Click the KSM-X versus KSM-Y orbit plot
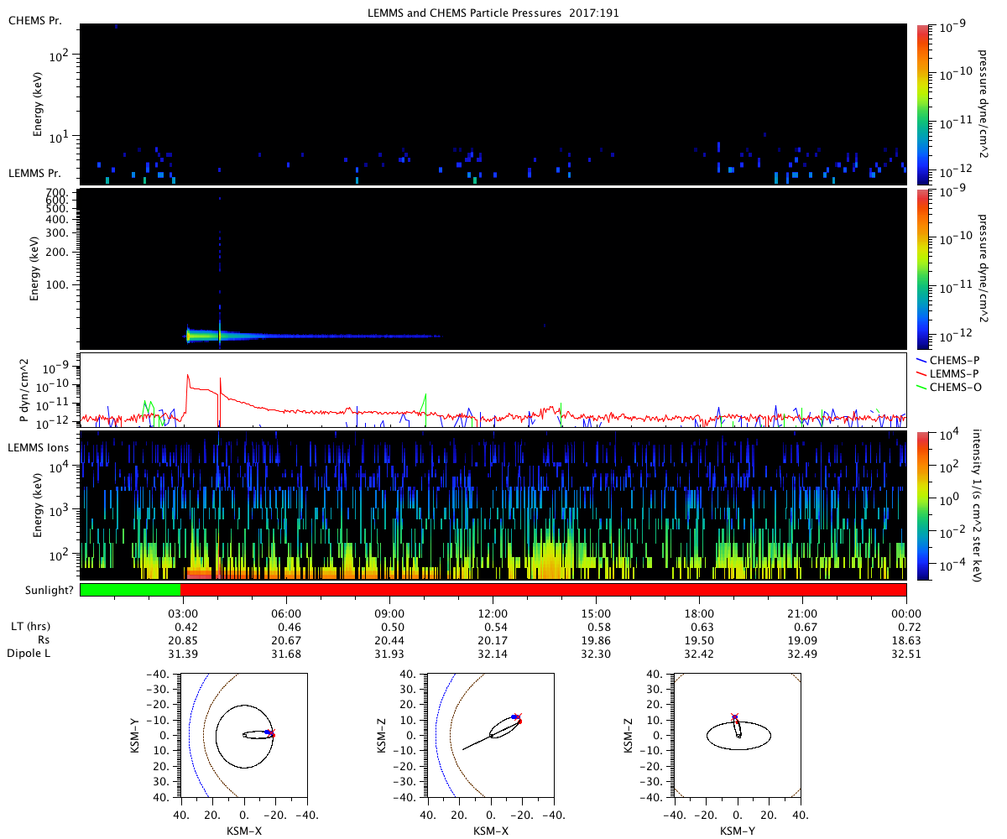This screenshot has width=1007, height=839. (x=243, y=736)
